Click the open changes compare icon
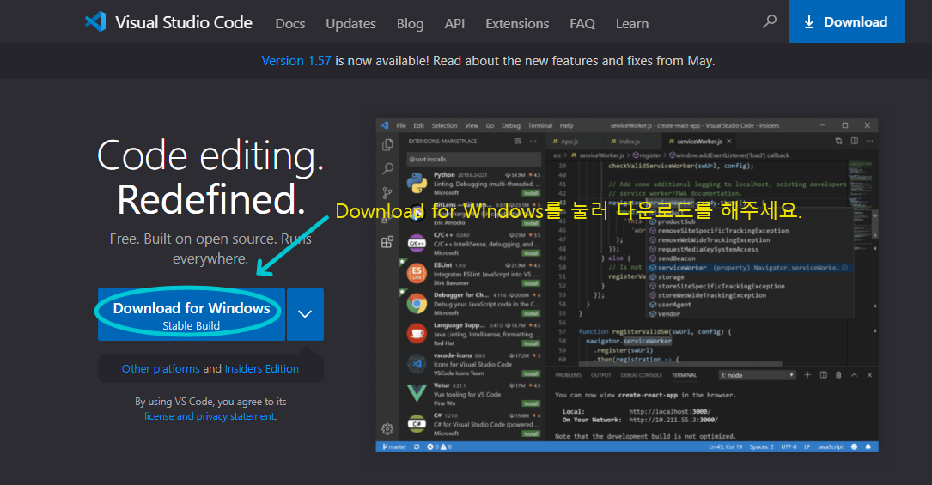The image size is (932, 485). coord(838,142)
